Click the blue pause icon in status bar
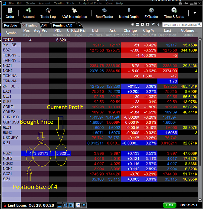The image size is (203, 209). point(71,205)
